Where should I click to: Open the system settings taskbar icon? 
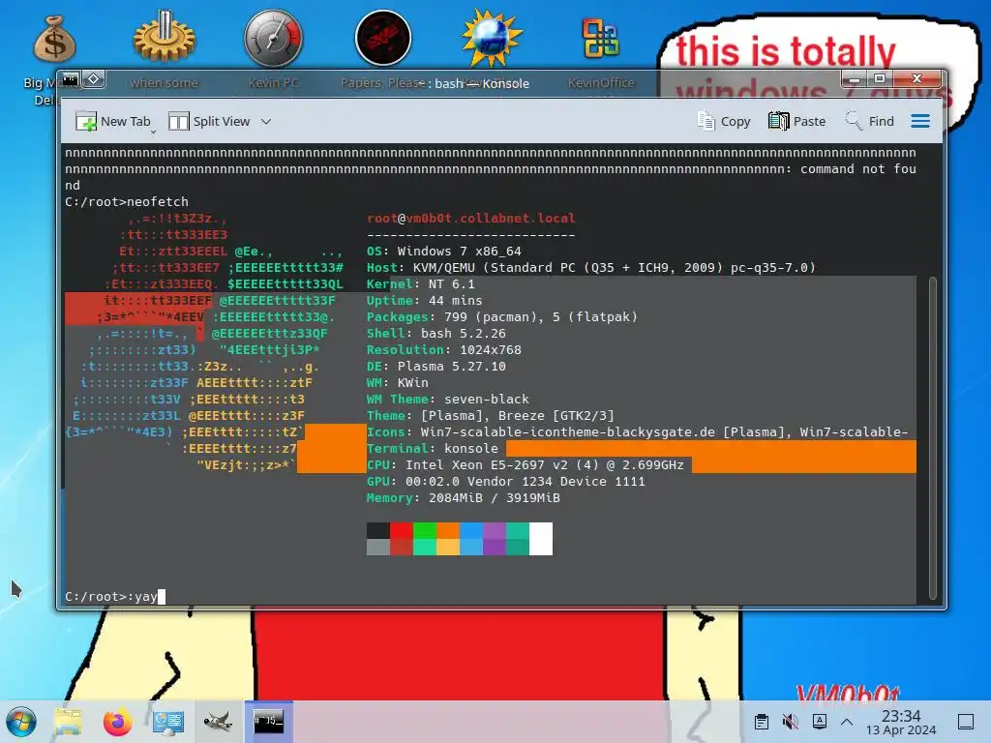click(x=168, y=722)
